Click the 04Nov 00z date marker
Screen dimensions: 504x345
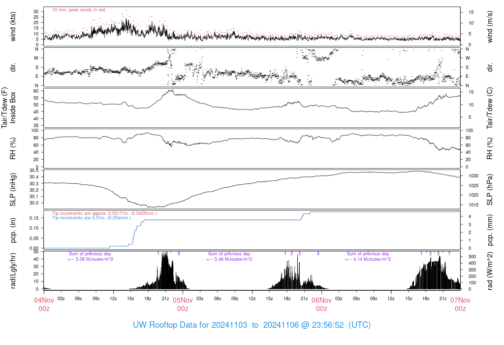click(x=44, y=304)
